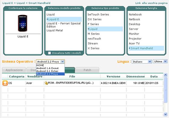Switch to the Applicazione tab
The width and height of the screenshot is (169, 118).
[14, 70]
